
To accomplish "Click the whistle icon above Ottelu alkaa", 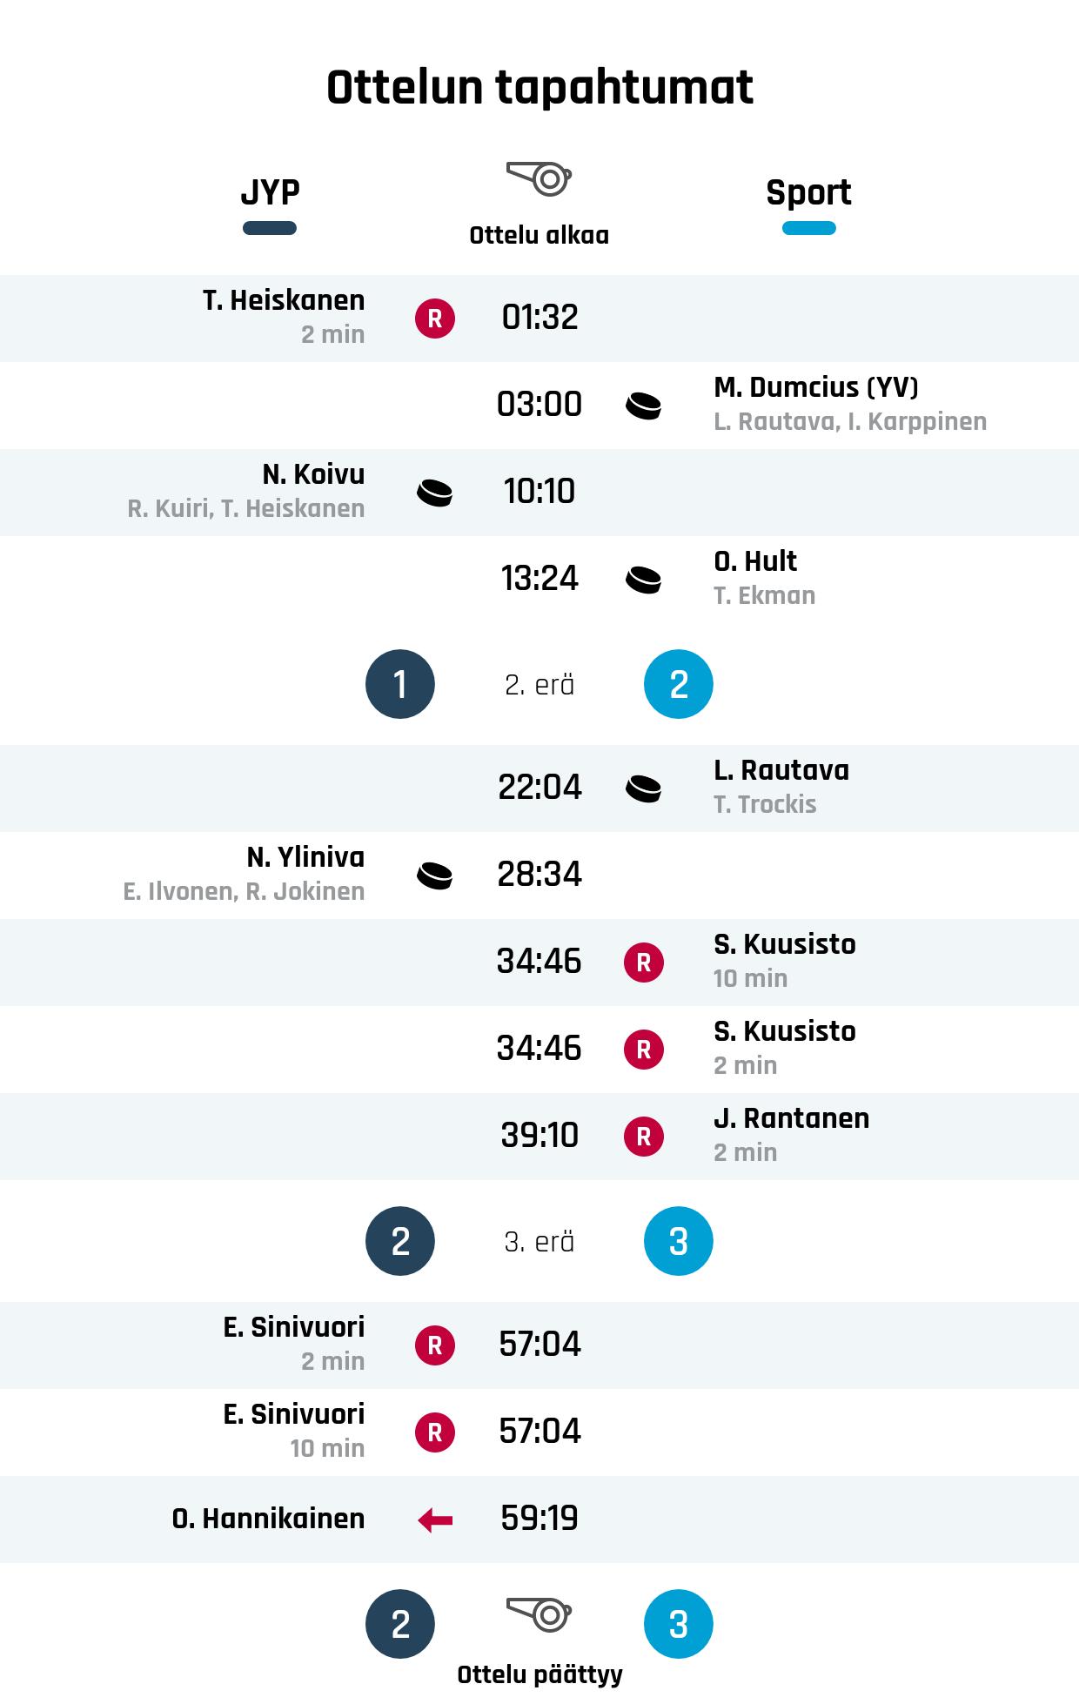I will click(539, 178).
